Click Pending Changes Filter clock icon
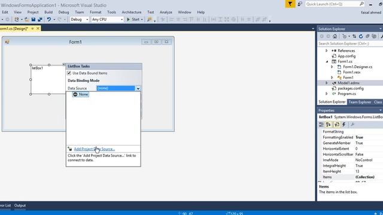The image size is (383, 215). point(345,36)
